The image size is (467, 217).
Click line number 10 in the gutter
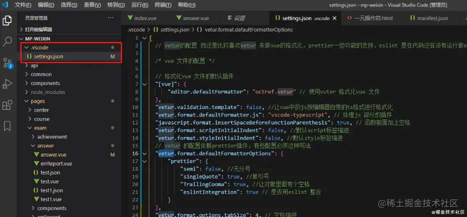pos(135,107)
